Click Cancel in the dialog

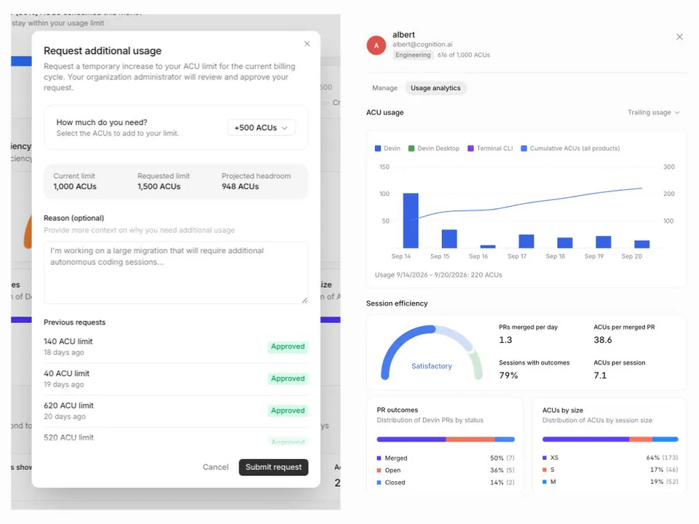point(216,467)
